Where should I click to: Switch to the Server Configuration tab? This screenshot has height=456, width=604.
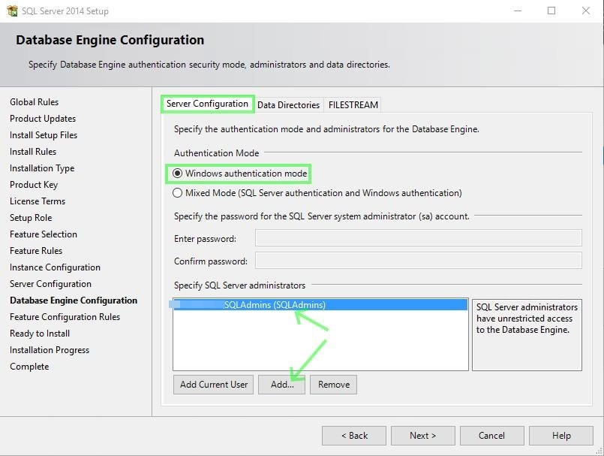(x=207, y=104)
